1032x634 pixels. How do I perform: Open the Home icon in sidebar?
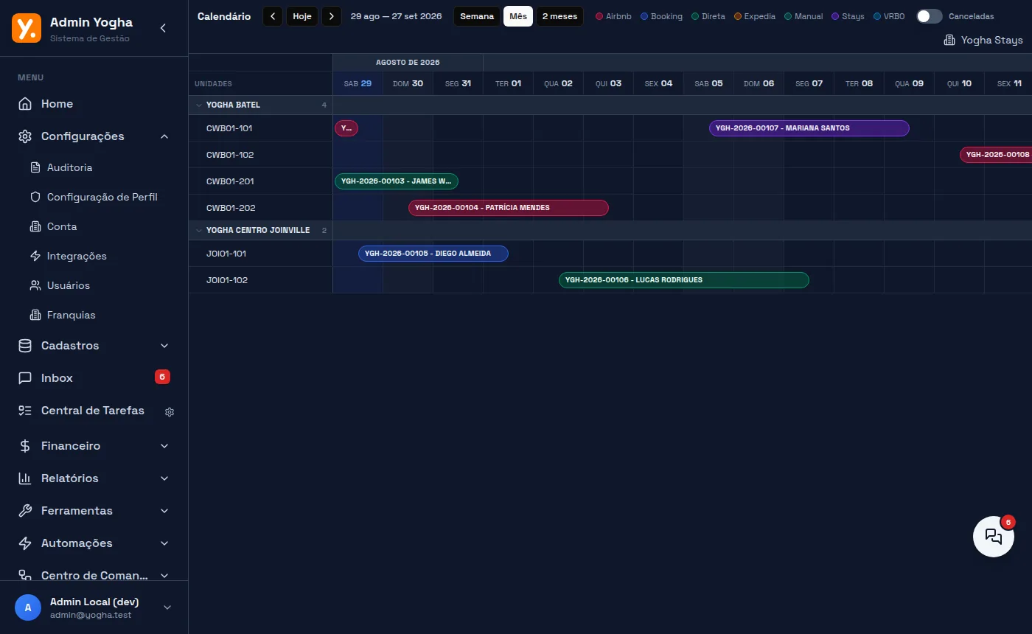[25, 104]
